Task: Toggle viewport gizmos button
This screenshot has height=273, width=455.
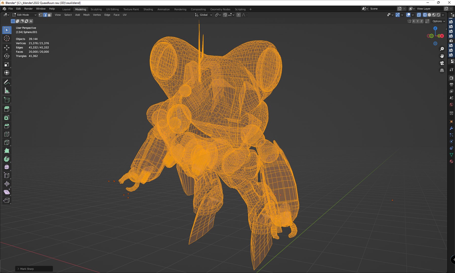Action: pos(398,15)
